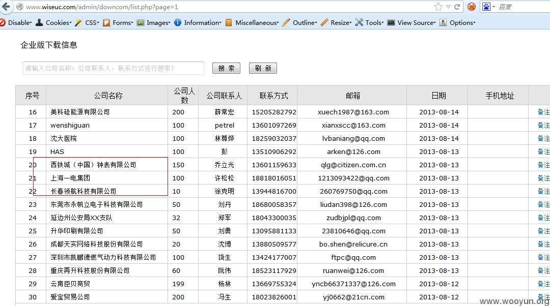Reload the page with the refresh icon

click(x=457, y=7)
